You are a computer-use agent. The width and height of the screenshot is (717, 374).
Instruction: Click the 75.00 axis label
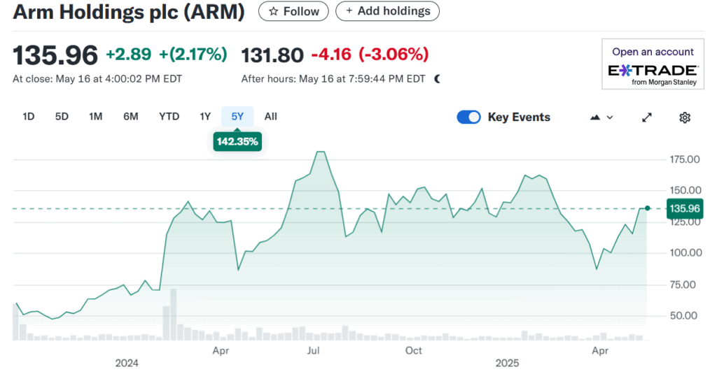click(x=683, y=285)
